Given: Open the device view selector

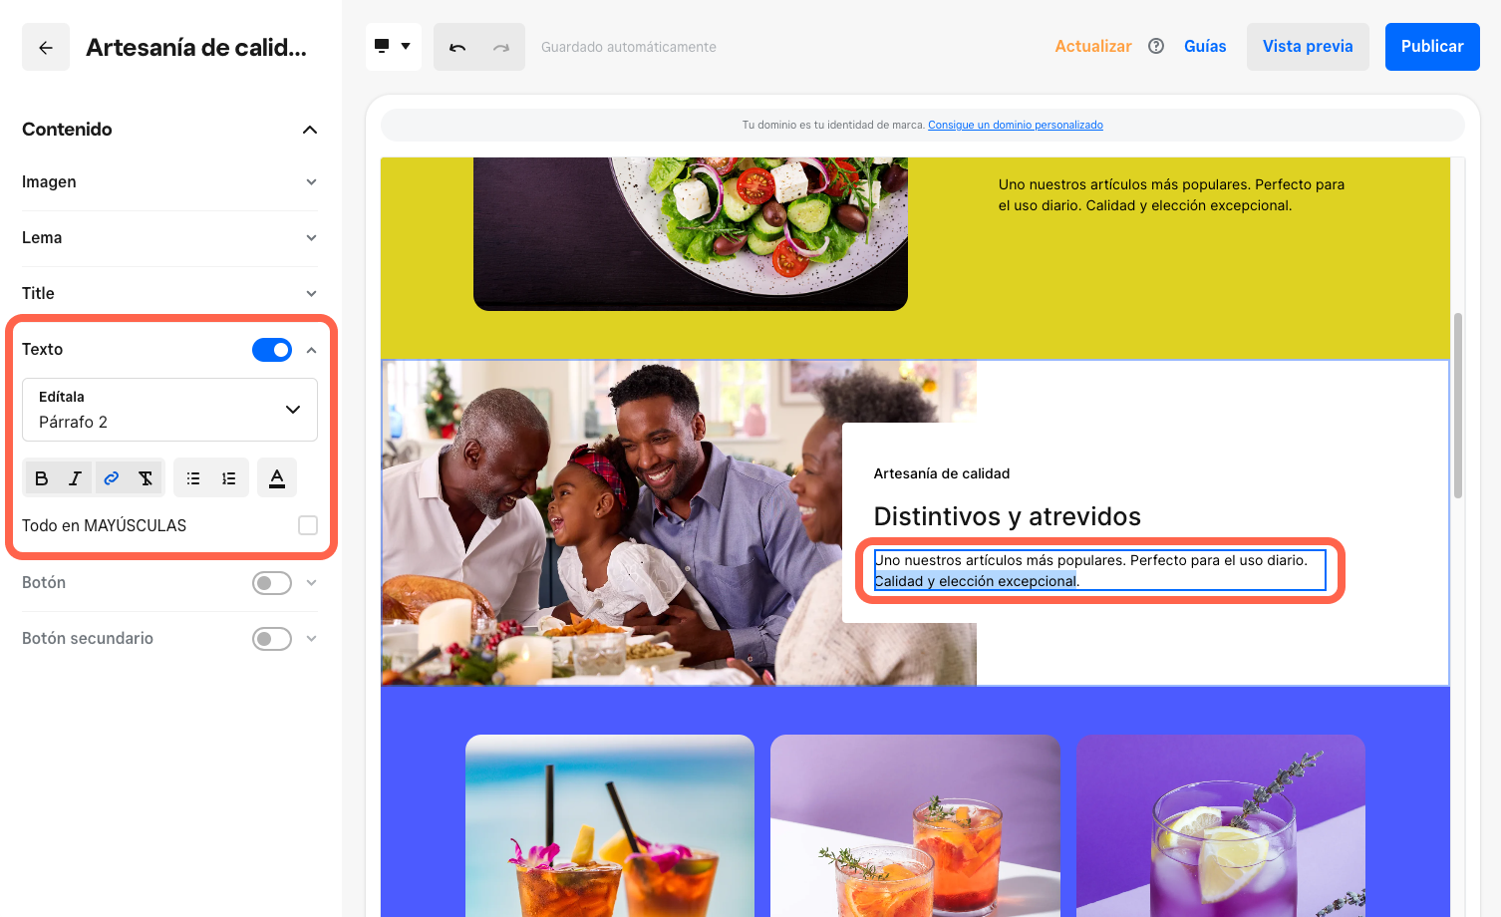Looking at the screenshot, I should [393, 47].
